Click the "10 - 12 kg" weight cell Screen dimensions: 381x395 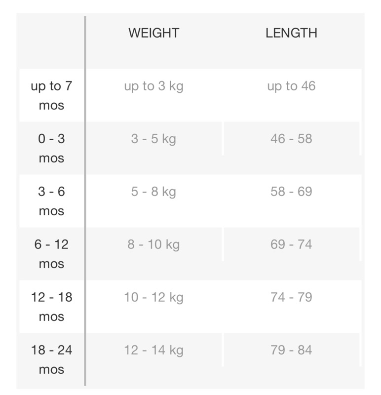[x=153, y=297]
